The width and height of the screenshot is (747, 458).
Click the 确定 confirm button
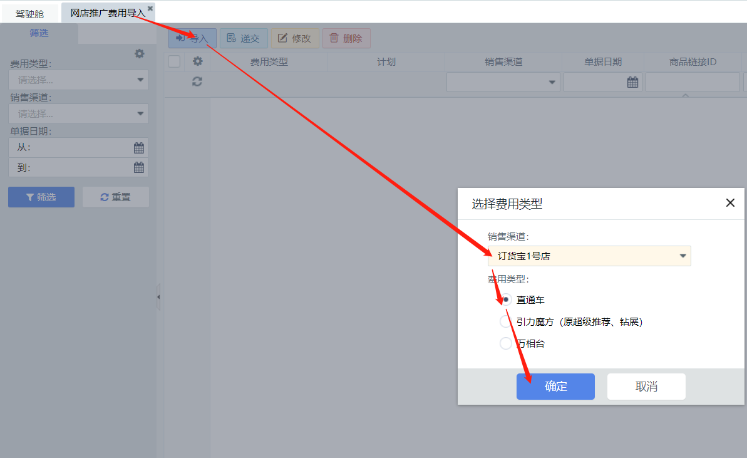coord(555,387)
